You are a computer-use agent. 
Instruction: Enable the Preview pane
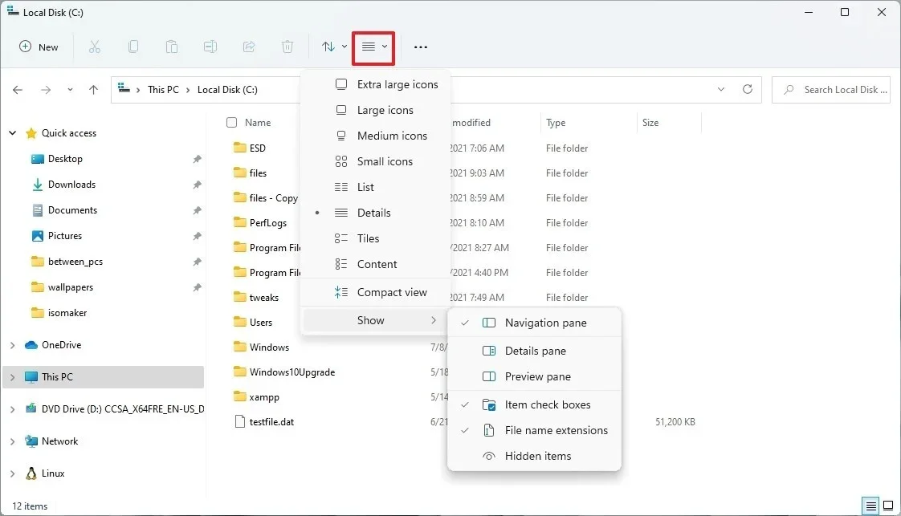click(x=534, y=377)
